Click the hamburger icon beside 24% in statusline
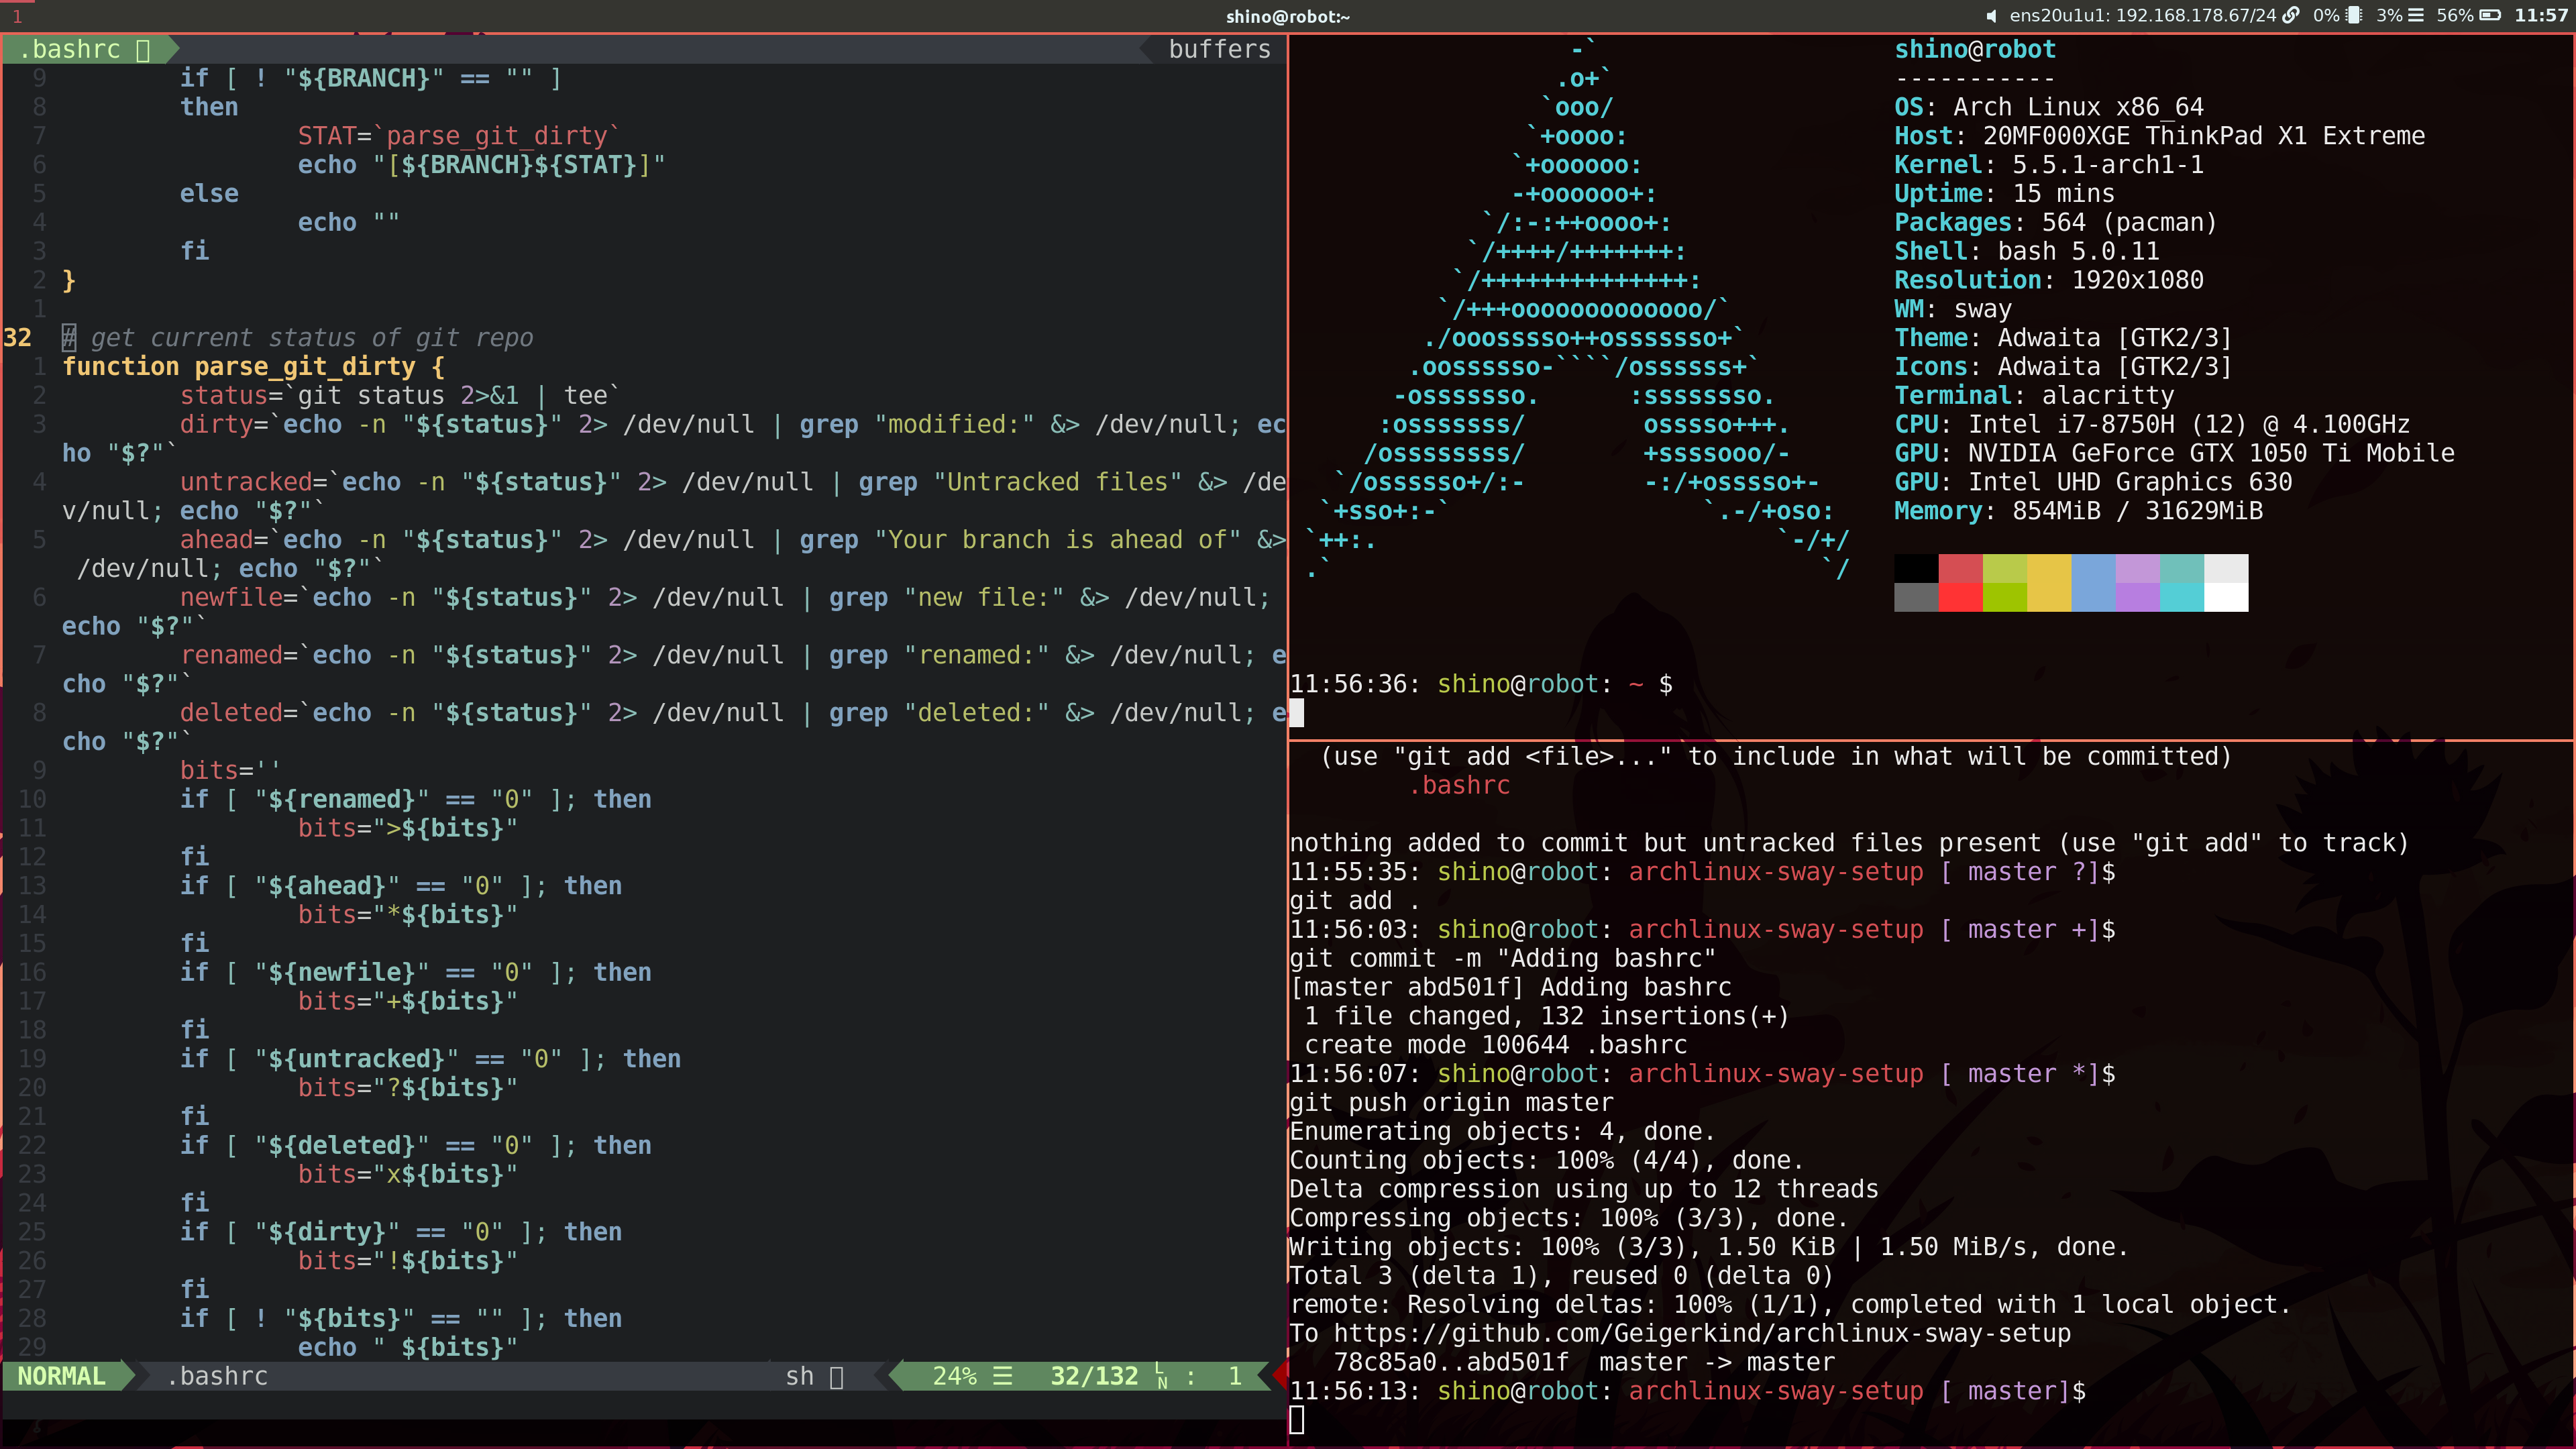This screenshot has width=2576, height=1449. click(x=1002, y=1376)
